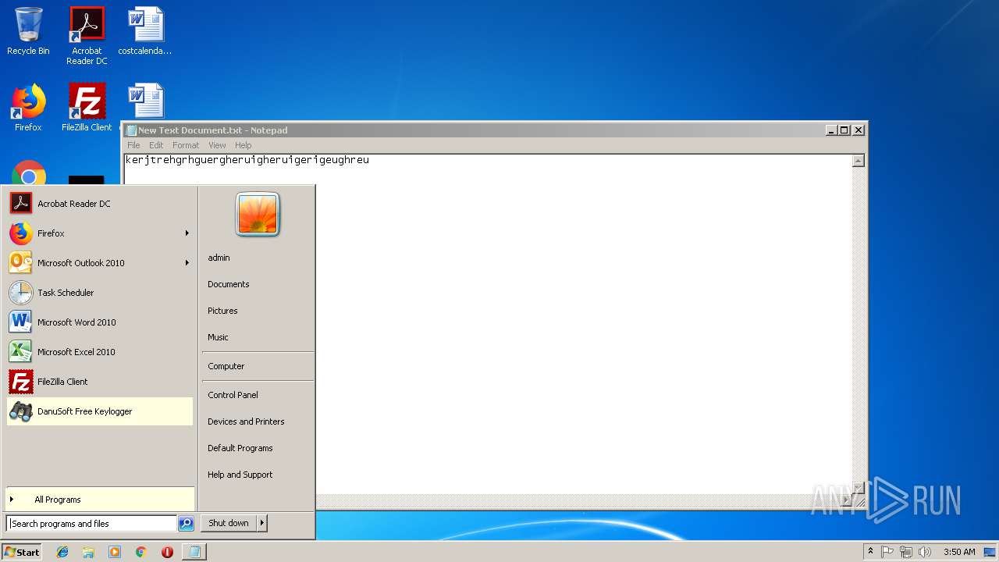Expand Outlook 2010 jump list arrow

pos(187,263)
